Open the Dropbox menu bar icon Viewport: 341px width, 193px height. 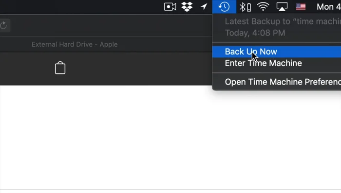[x=187, y=7]
